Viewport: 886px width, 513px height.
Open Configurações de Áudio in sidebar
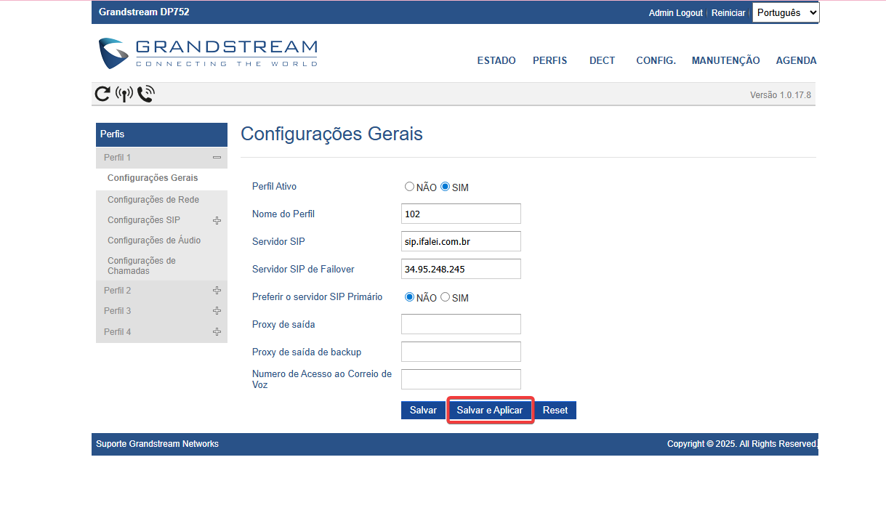pyautogui.click(x=154, y=241)
